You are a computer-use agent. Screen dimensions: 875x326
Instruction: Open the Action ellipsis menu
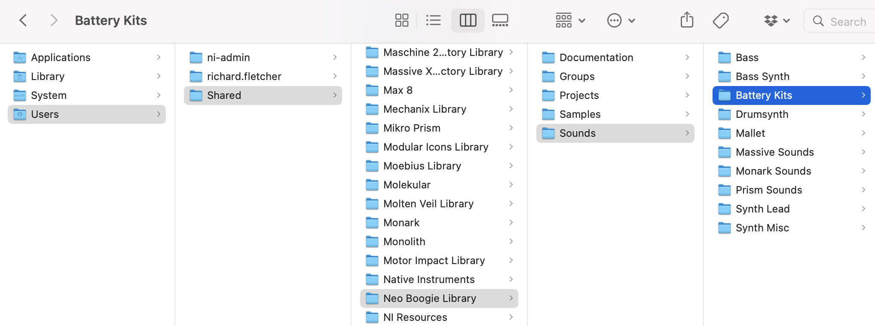pyautogui.click(x=621, y=20)
